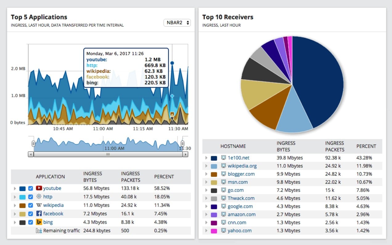This screenshot has height=245, width=392.
Task: Click the navigator scrollbar right arrow
Action: (x=185, y=154)
